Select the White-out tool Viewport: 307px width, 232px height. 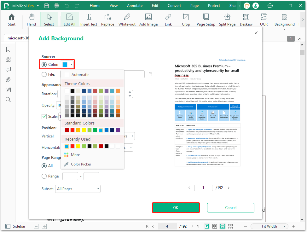(127, 19)
